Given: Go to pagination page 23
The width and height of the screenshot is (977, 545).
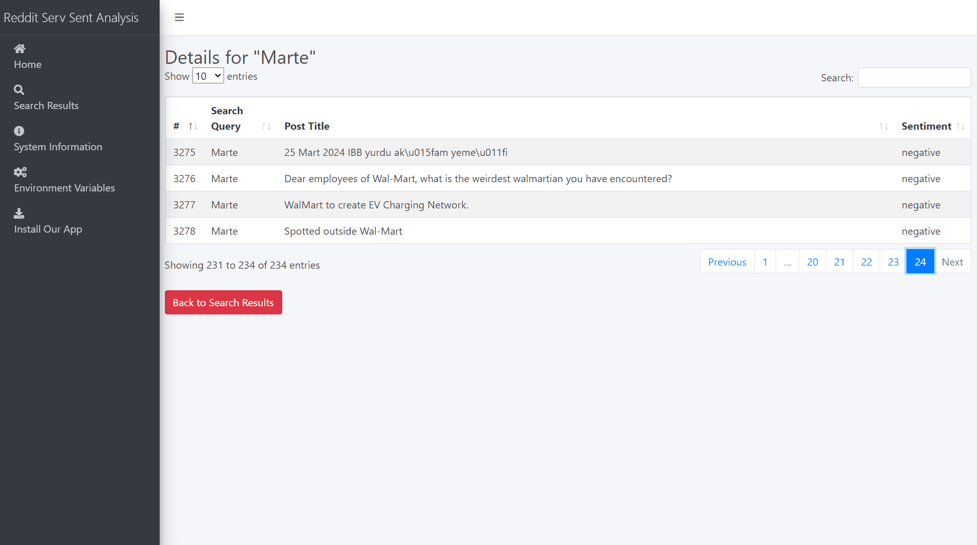Looking at the screenshot, I should (x=893, y=262).
